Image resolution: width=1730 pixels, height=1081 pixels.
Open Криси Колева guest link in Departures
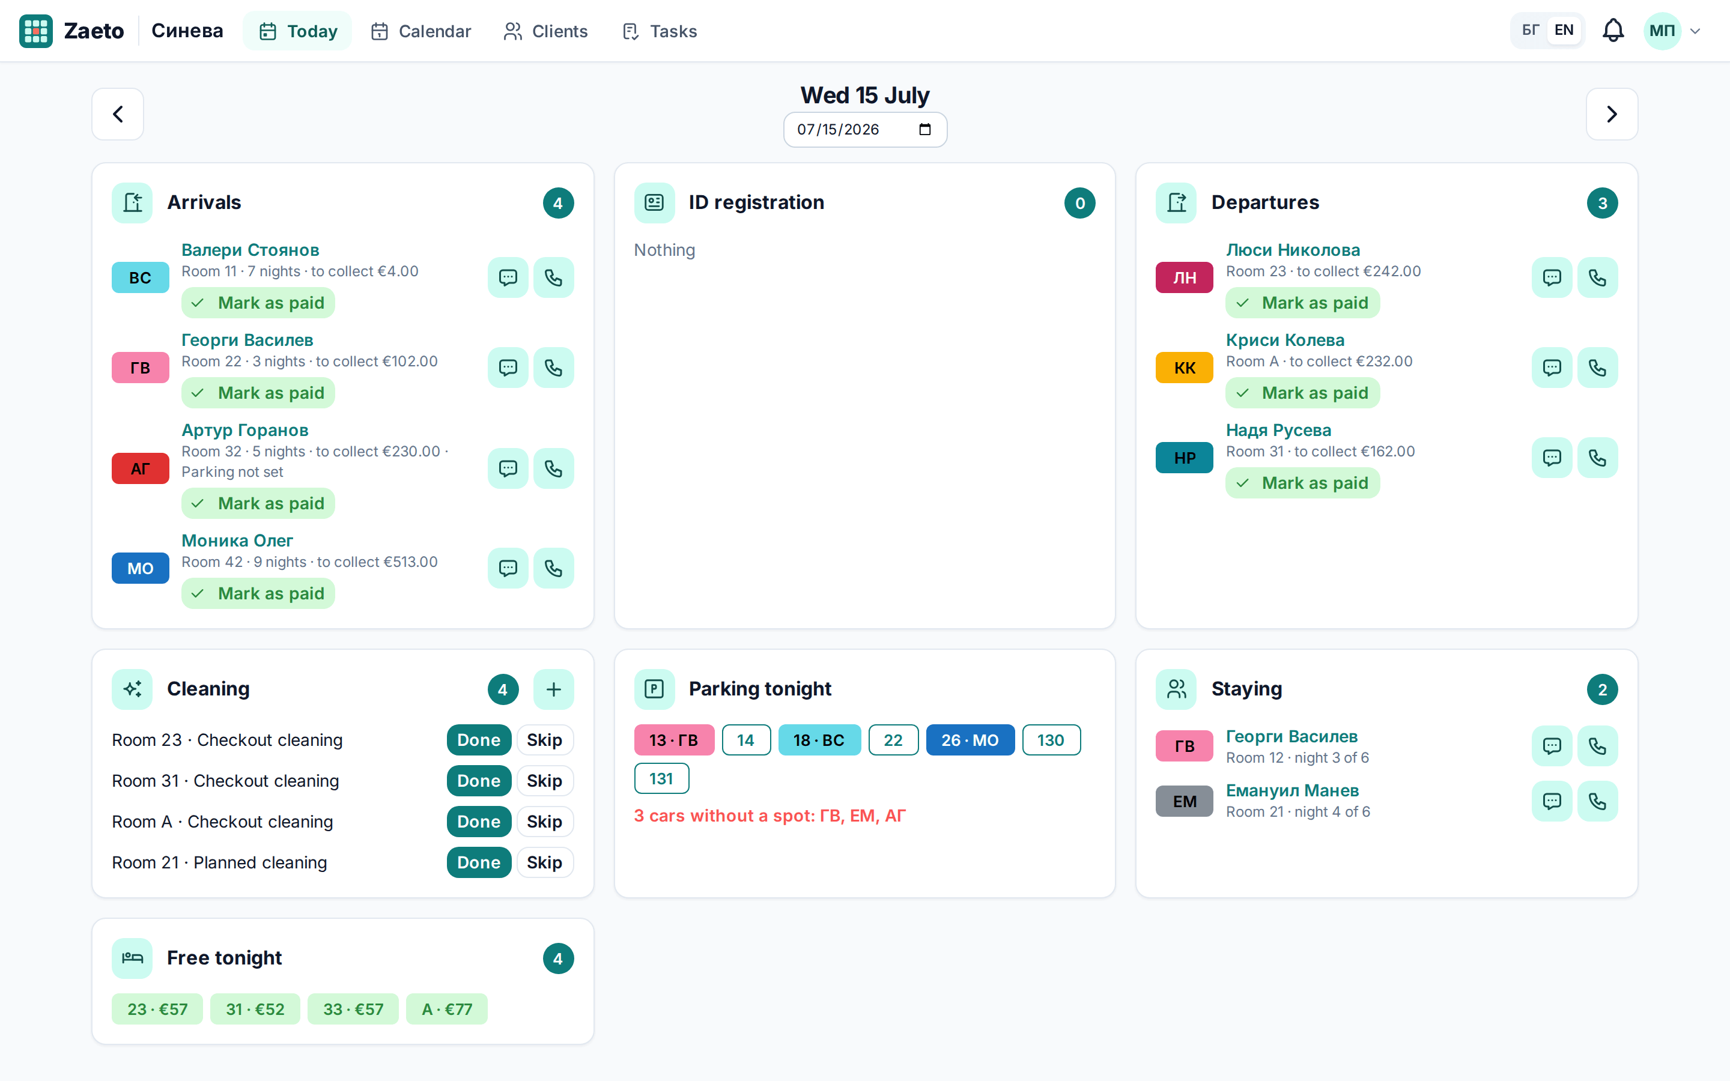click(x=1285, y=341)
